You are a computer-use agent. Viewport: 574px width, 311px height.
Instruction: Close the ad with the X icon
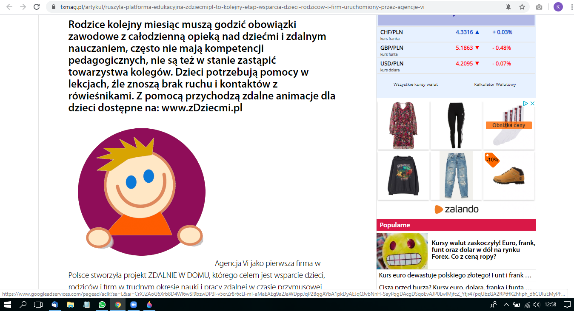(x=532, y=104)
